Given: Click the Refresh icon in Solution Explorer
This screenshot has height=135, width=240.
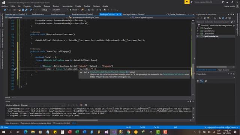Looking at the screenshot, I should 223,18.
